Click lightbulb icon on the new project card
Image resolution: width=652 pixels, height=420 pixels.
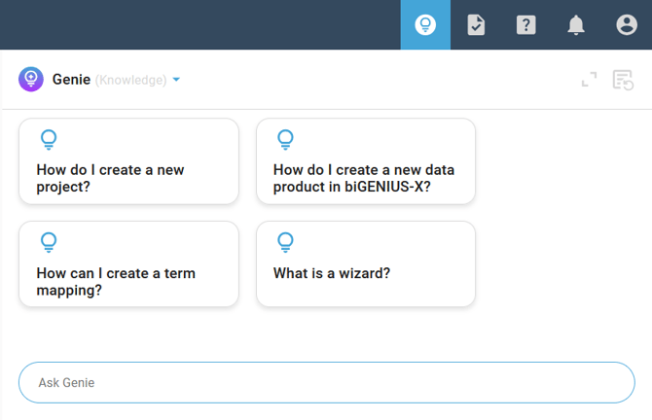coord(49,140)
